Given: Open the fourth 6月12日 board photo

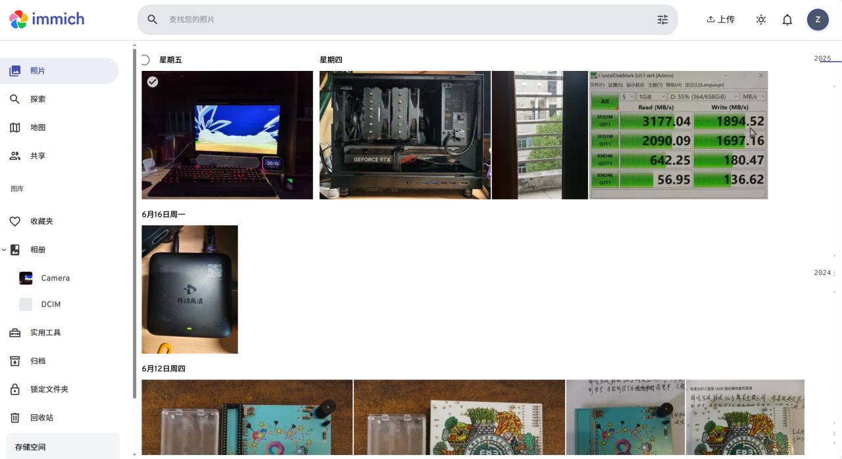Looking at the screenshot, I should coord(745,418).
